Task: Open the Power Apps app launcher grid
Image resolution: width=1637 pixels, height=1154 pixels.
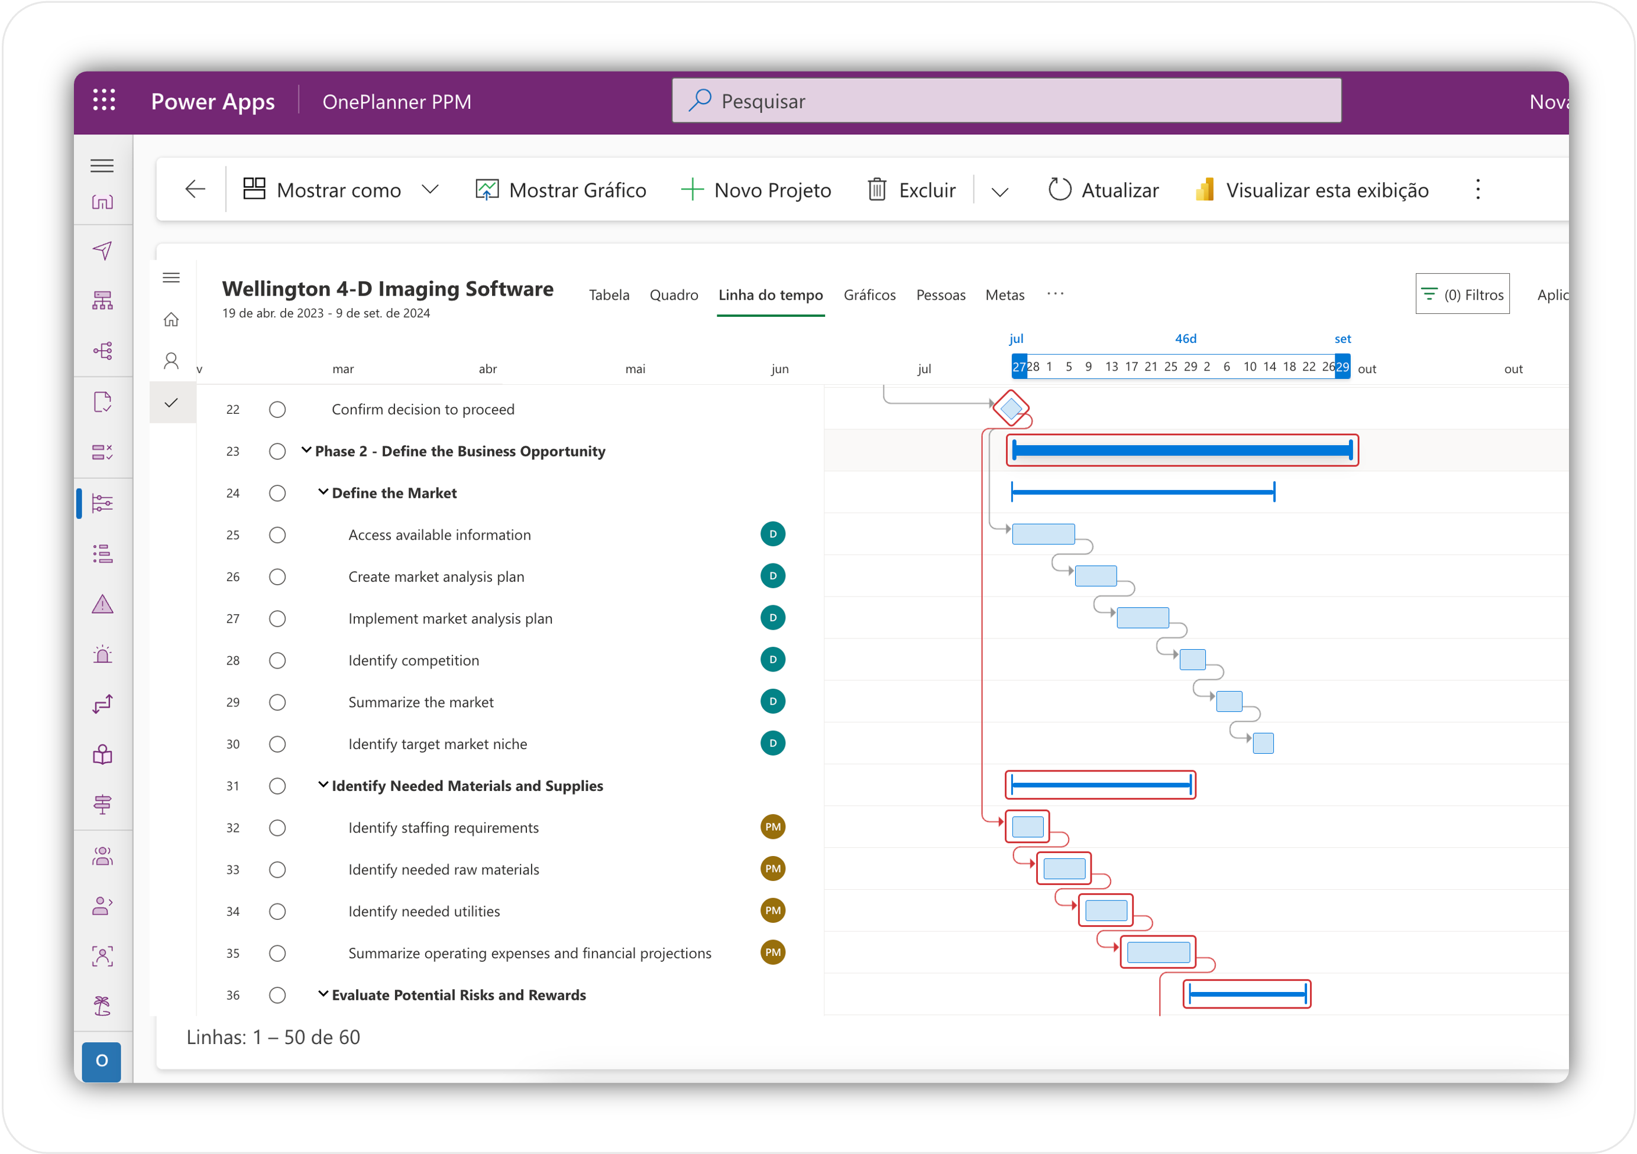Action: click(104, 101)
